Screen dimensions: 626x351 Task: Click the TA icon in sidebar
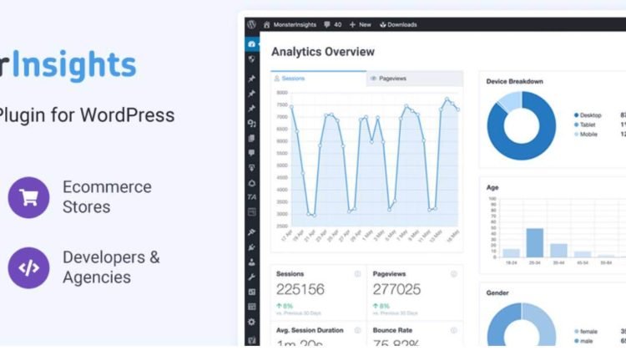251,197
